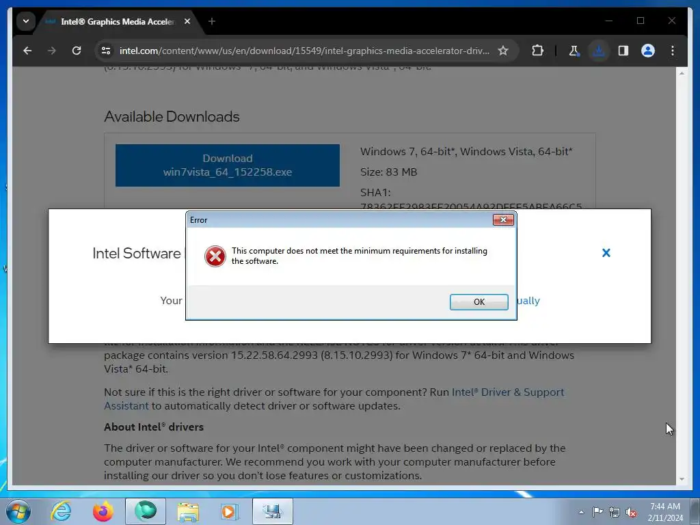Click scrollbar up arrow on page
Screen dimensions: 700x525
click(x=682, y=72)
